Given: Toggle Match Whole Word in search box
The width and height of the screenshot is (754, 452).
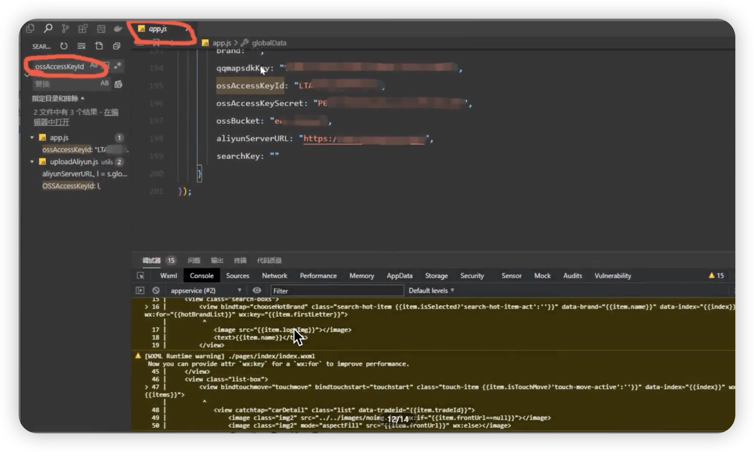Looking at the screenshot, I should (x=106, y=65).
